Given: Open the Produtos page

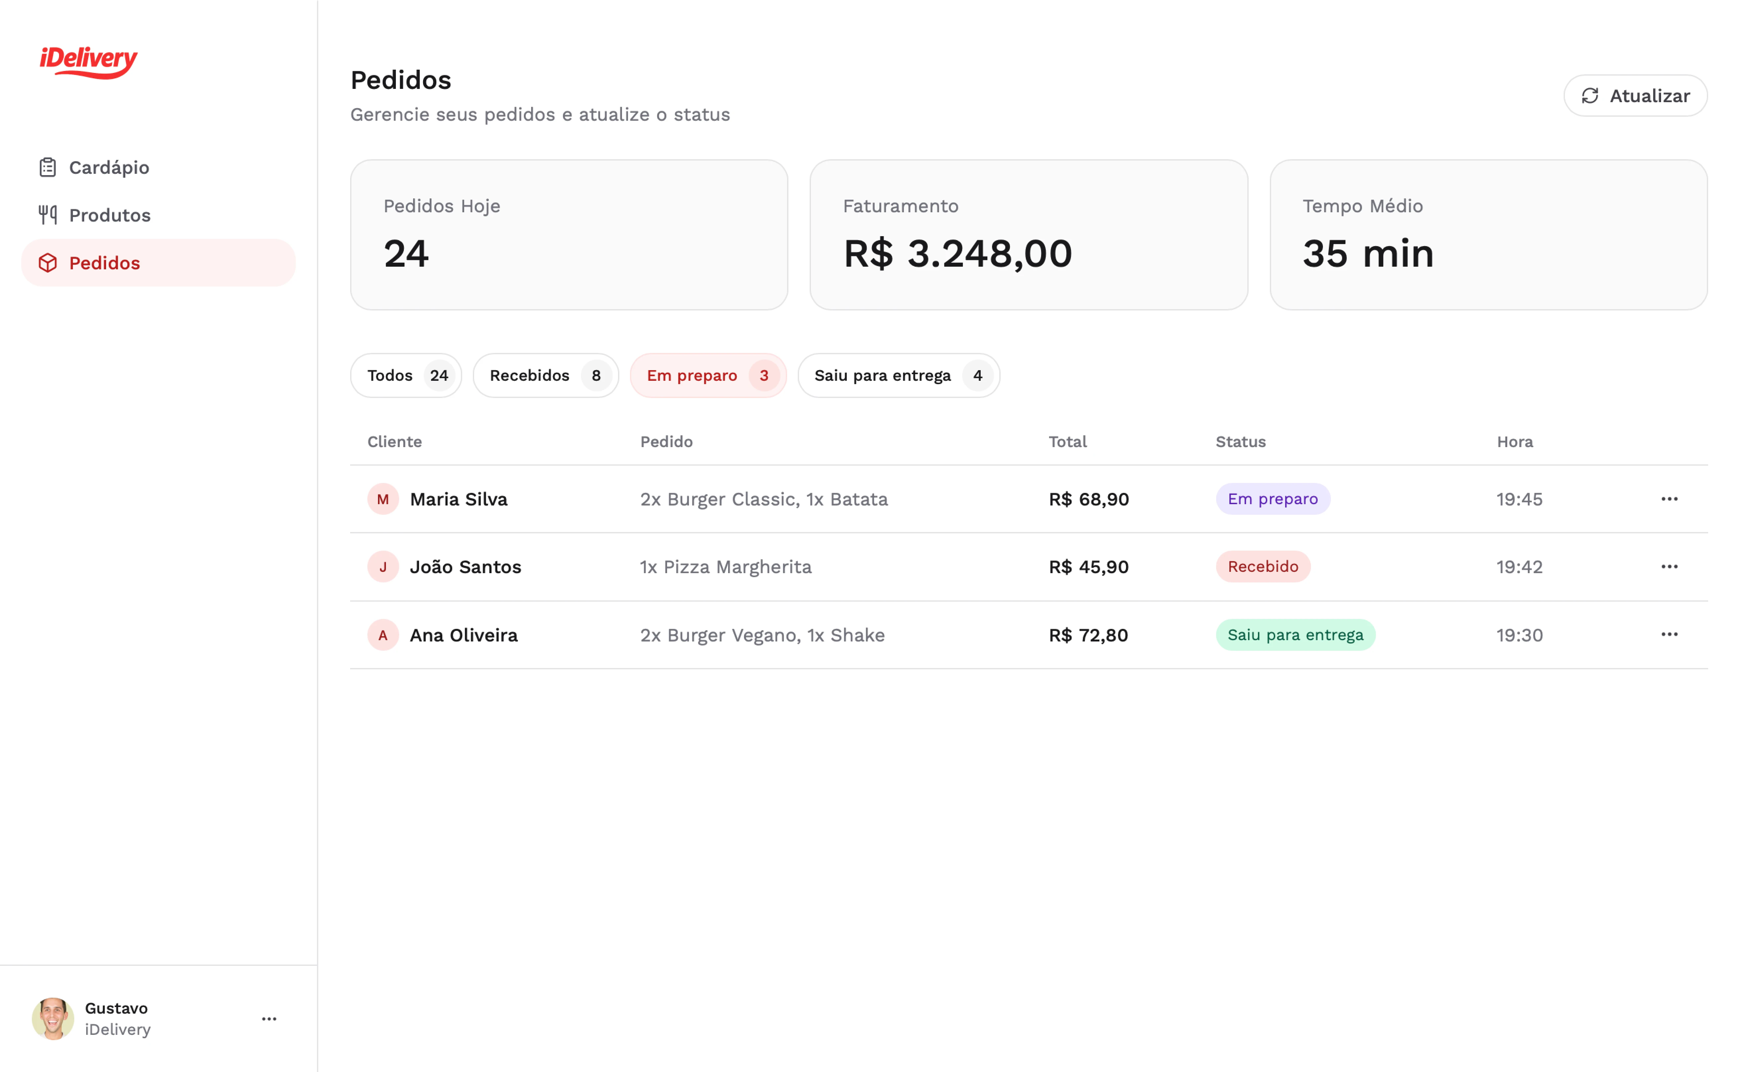Looking at the screenshot, I should [110, 215].
